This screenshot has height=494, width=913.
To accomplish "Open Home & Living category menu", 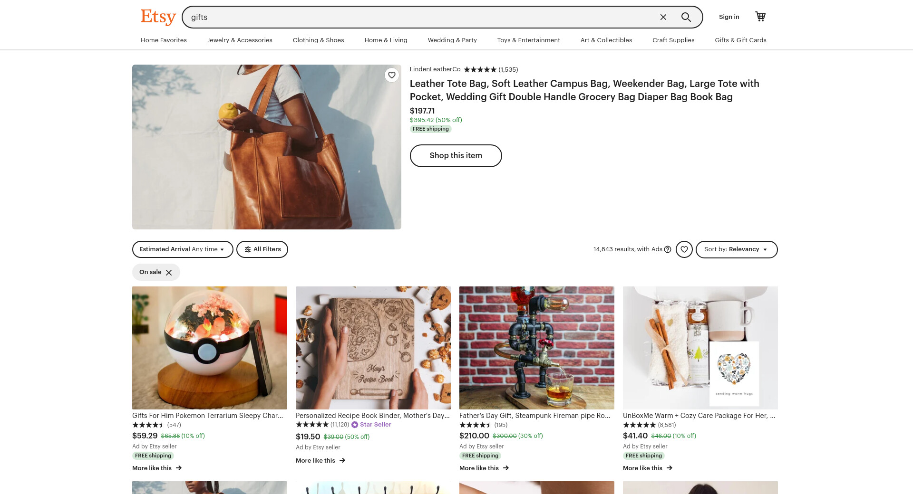I will click(386, 40).
